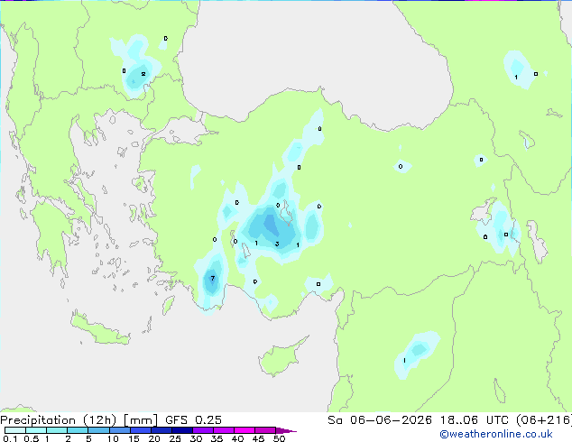Screen dimensions: 572x442
Task: Click the 40–45 mm magenta legend swatch
Action: click(244, 430)
